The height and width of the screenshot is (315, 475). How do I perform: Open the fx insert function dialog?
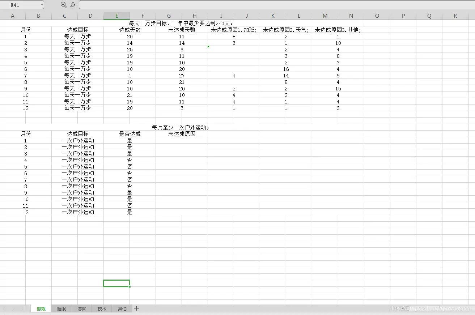point(73,5)
